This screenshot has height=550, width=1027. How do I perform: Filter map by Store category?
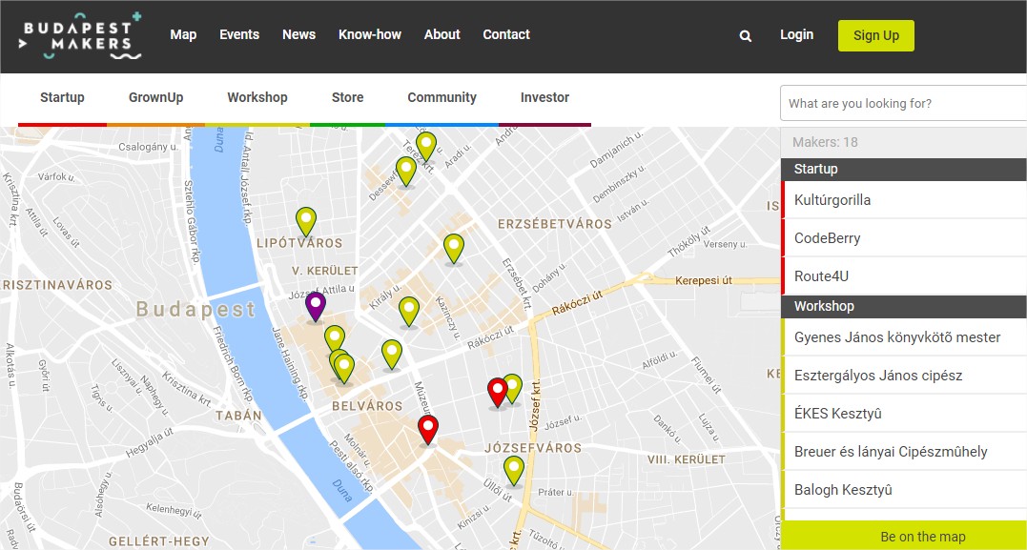click(347, 97)
